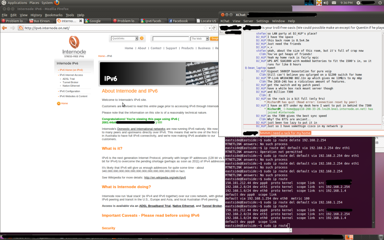Image resolution: width=384 pixels, height=240 pixels.
Task: Open the System menu in top panel
Action: pos(47,3)
